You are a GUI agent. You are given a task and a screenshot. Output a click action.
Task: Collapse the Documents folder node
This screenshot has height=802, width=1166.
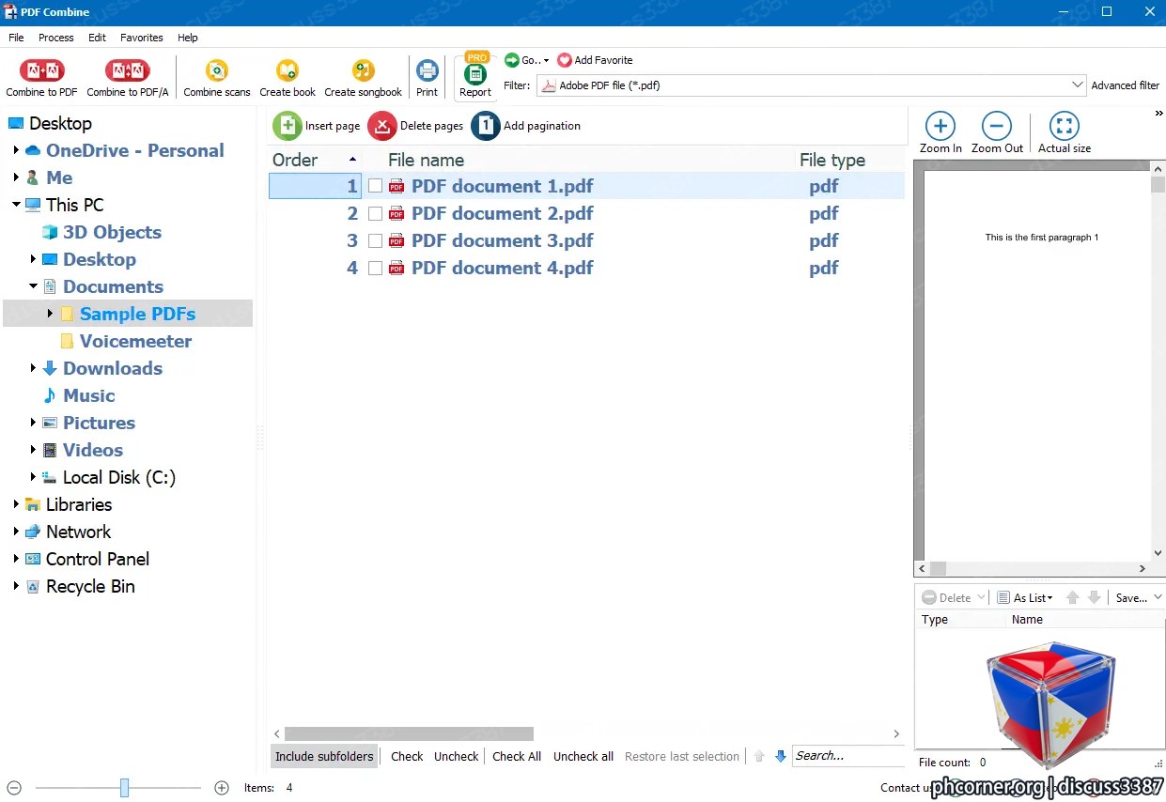coord(33,286)
